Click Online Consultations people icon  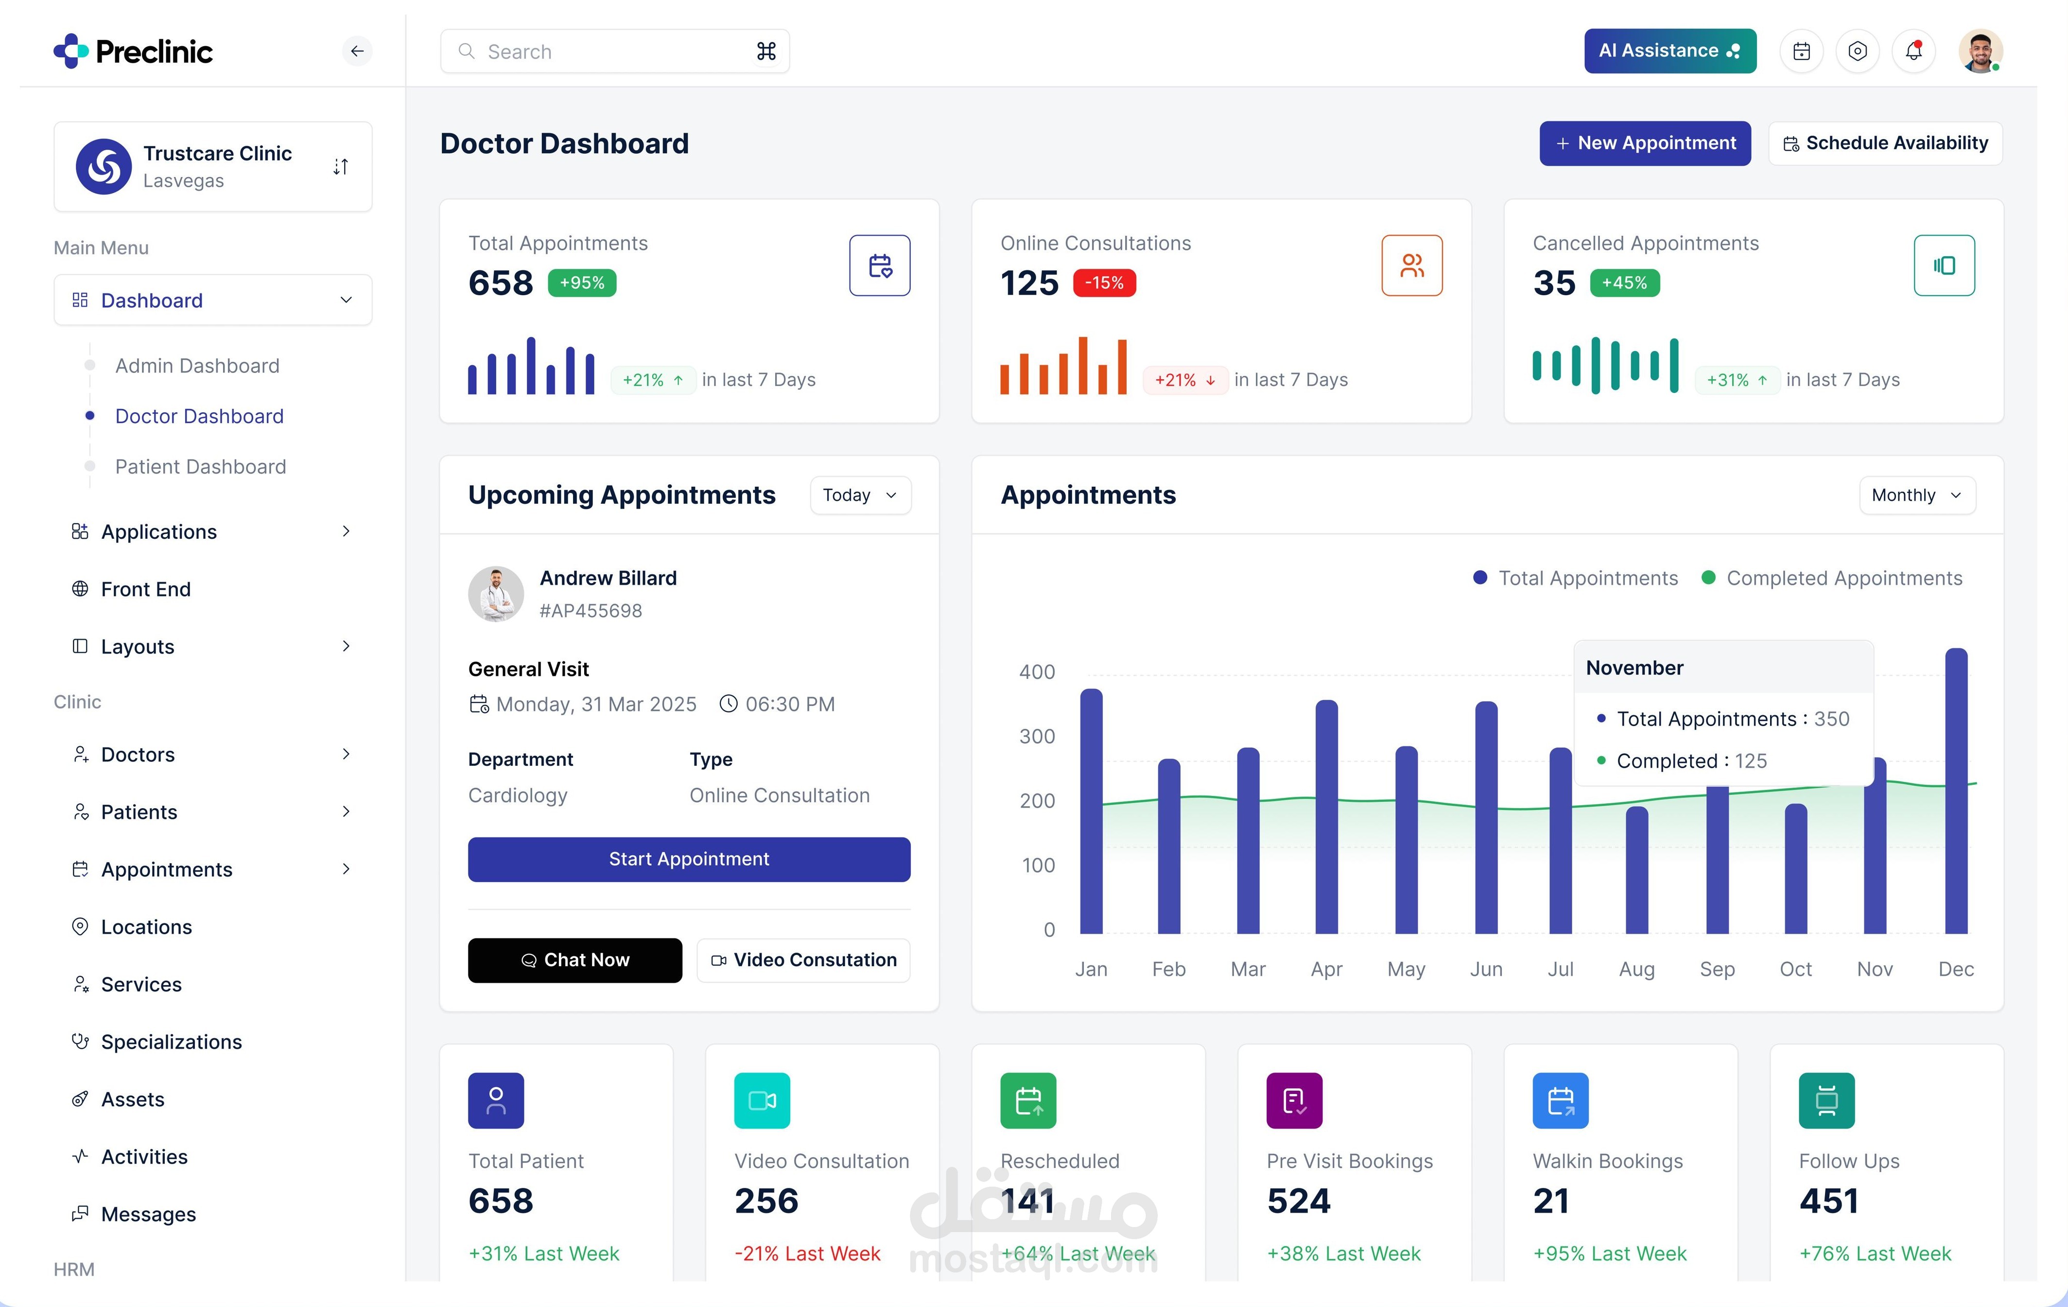1412,265
